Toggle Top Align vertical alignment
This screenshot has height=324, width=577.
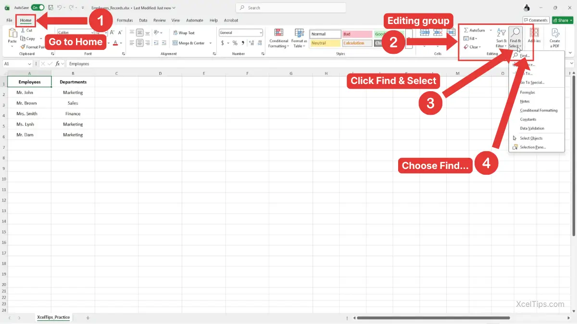tap(131, 33)
